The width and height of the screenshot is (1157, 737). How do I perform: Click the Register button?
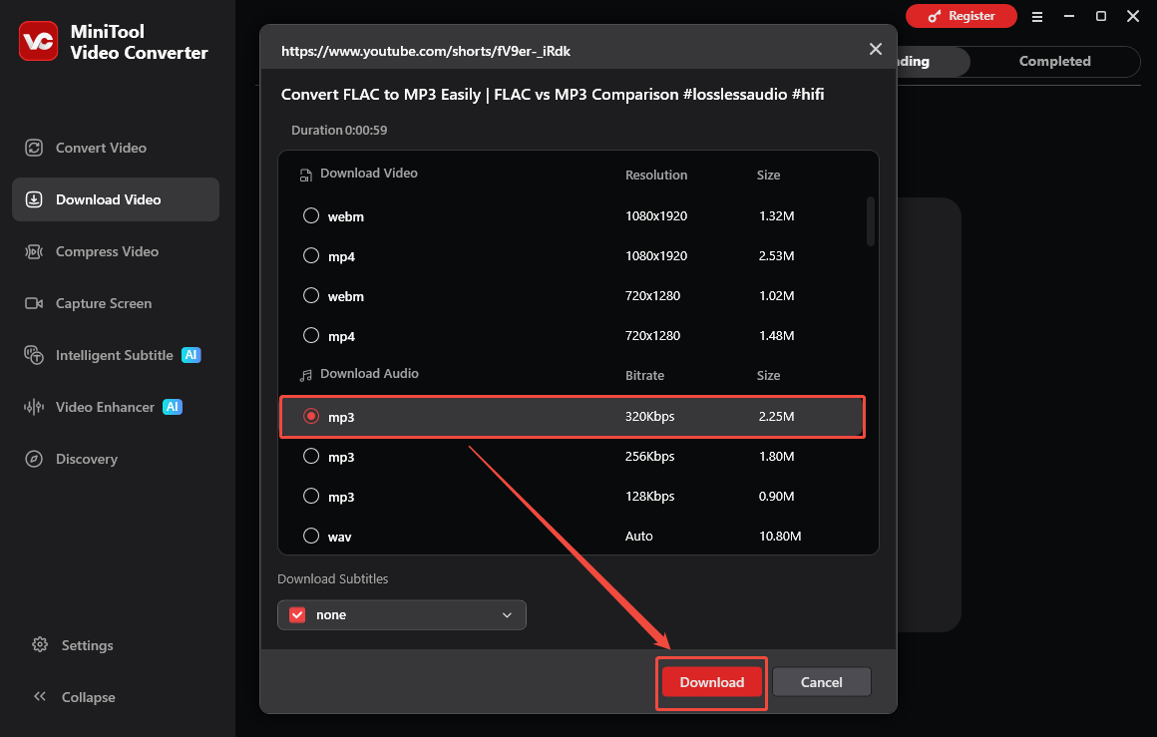(x=961, y=16)
